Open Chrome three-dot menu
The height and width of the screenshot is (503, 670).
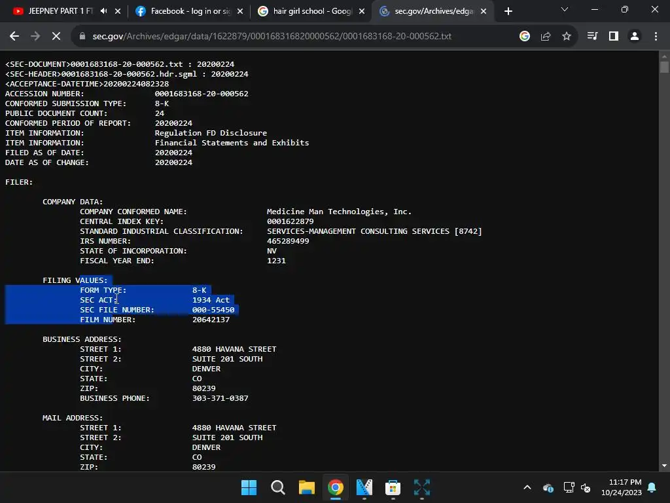click(x=656, y=37)
